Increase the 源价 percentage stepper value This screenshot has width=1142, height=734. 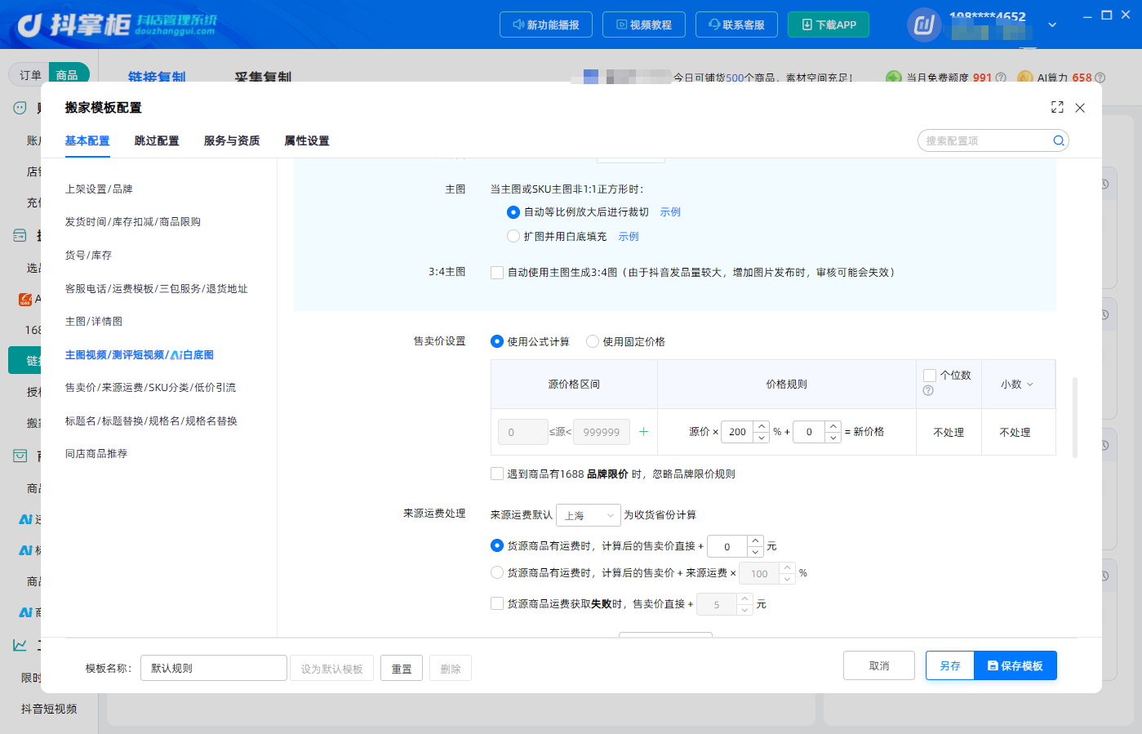click(762, 426)
